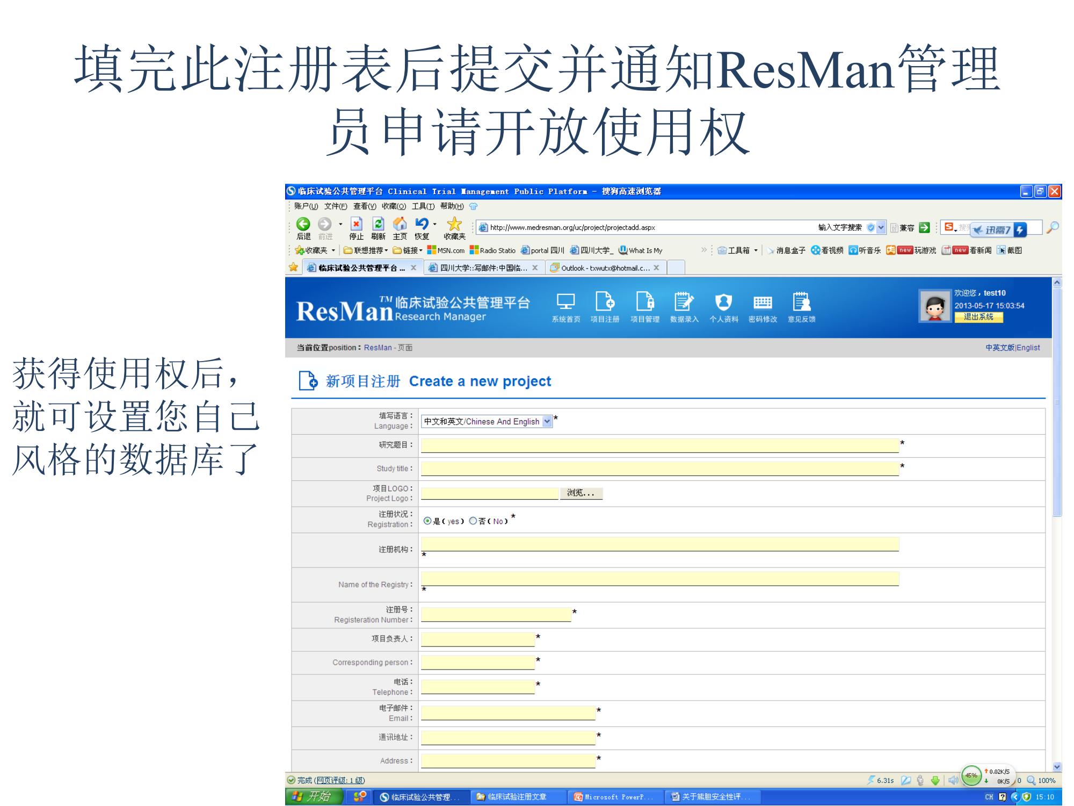Click the 听音乐 toolbar shortcut

point(865,250)
